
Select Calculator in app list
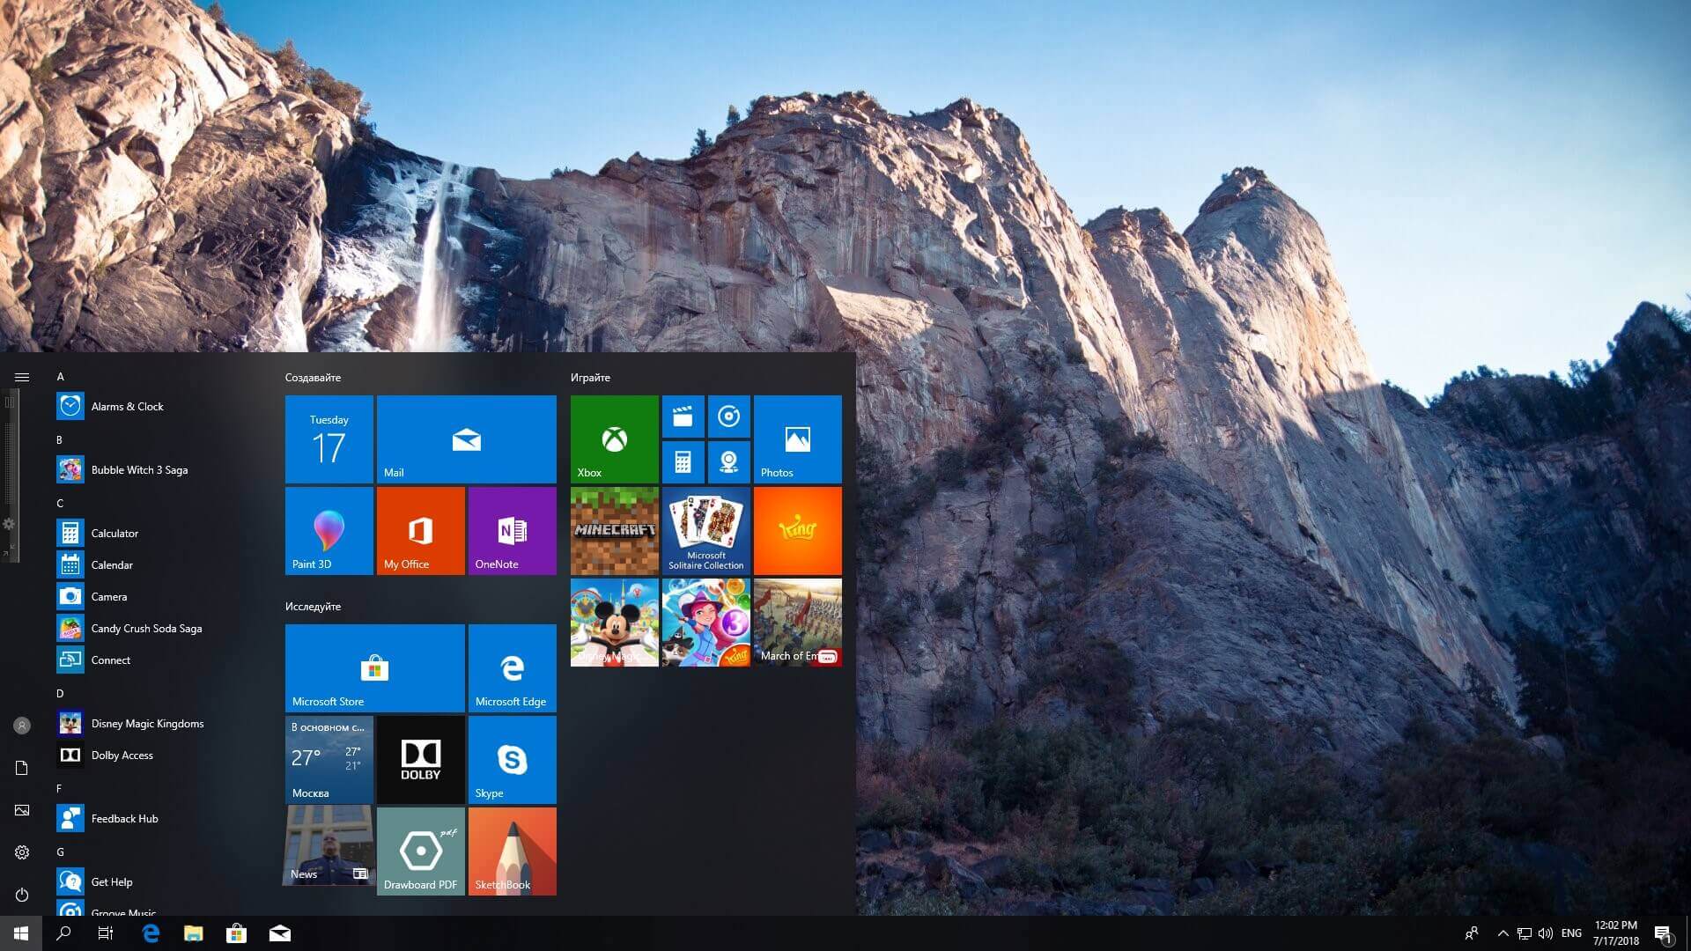click(114, 533)
